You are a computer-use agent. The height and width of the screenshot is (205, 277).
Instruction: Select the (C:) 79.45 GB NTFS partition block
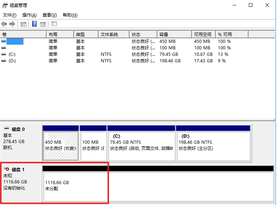[141, 145]
